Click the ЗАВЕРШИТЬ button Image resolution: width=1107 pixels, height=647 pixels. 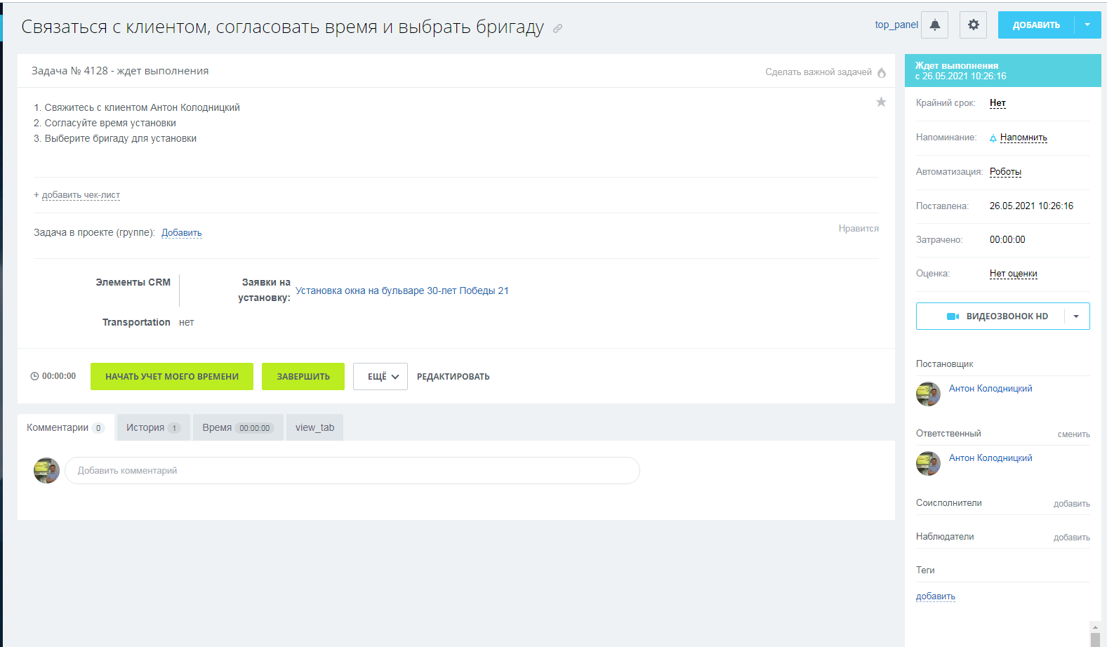pyautogui.click(x=303, y=377)
